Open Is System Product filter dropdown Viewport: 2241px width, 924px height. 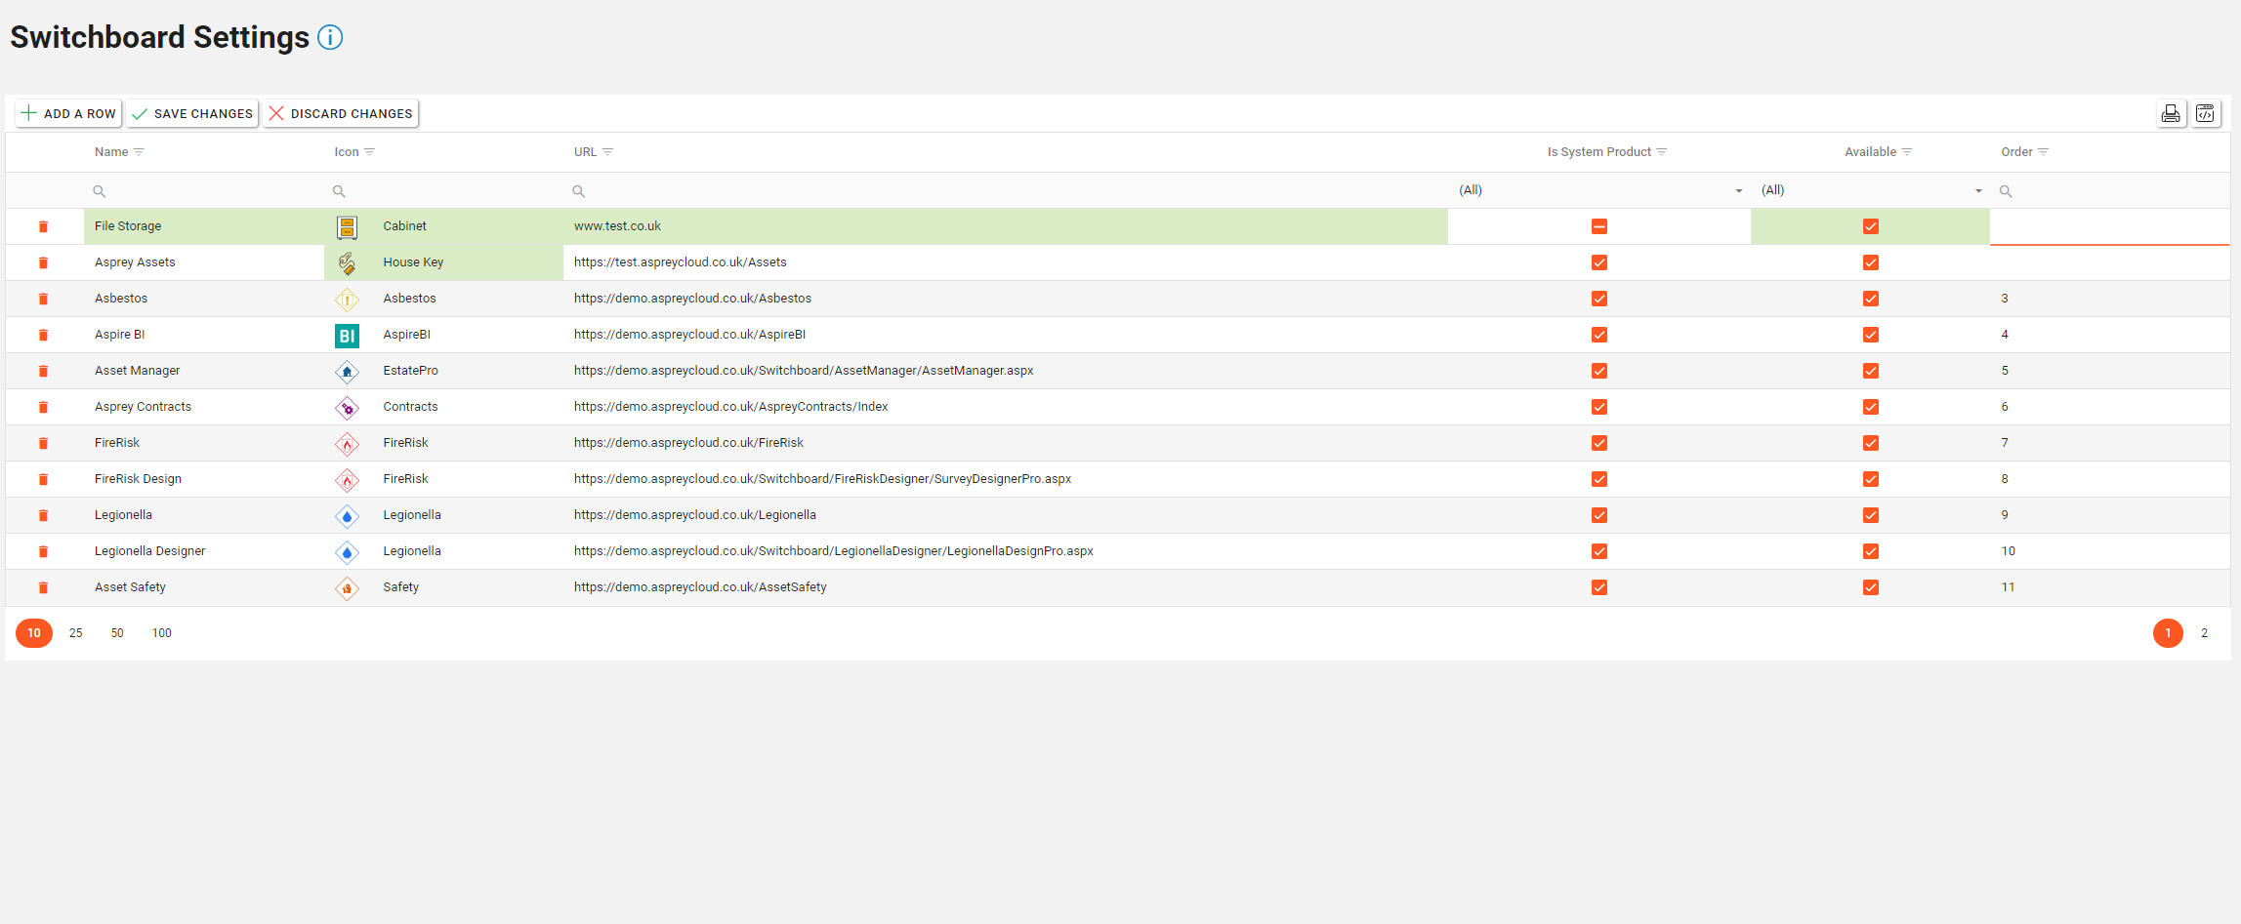tap(1738, 191)
